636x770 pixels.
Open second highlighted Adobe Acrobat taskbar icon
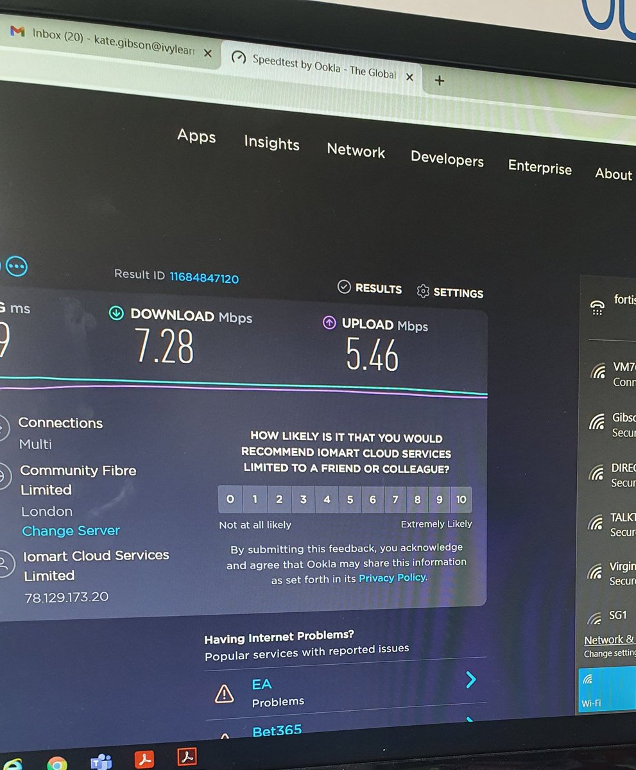[187, 758]
